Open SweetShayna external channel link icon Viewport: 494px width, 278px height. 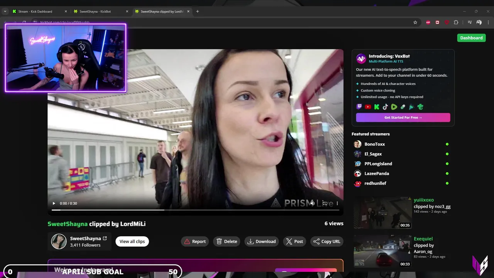pyautogui.click(x=105, y=238)
